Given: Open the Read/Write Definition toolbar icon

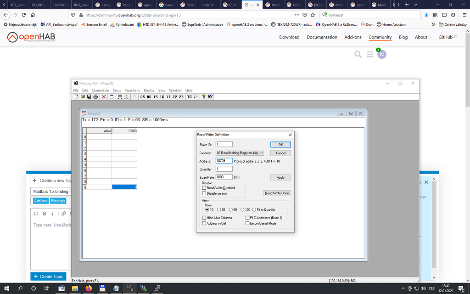Looking at the screenshot, I should tap(111, 97).
